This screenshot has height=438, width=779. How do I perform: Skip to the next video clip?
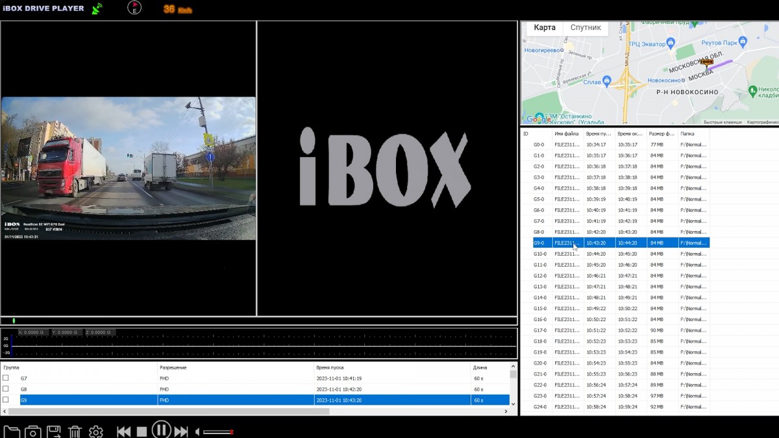pos(181,432)
